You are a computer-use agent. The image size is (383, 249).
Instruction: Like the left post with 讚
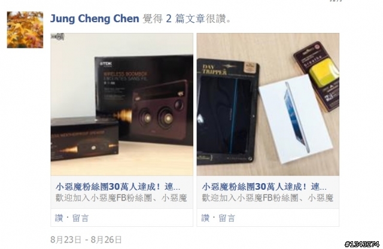point(59,218)
